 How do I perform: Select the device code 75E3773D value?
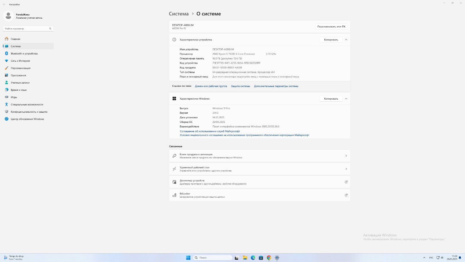coord(236,63)
